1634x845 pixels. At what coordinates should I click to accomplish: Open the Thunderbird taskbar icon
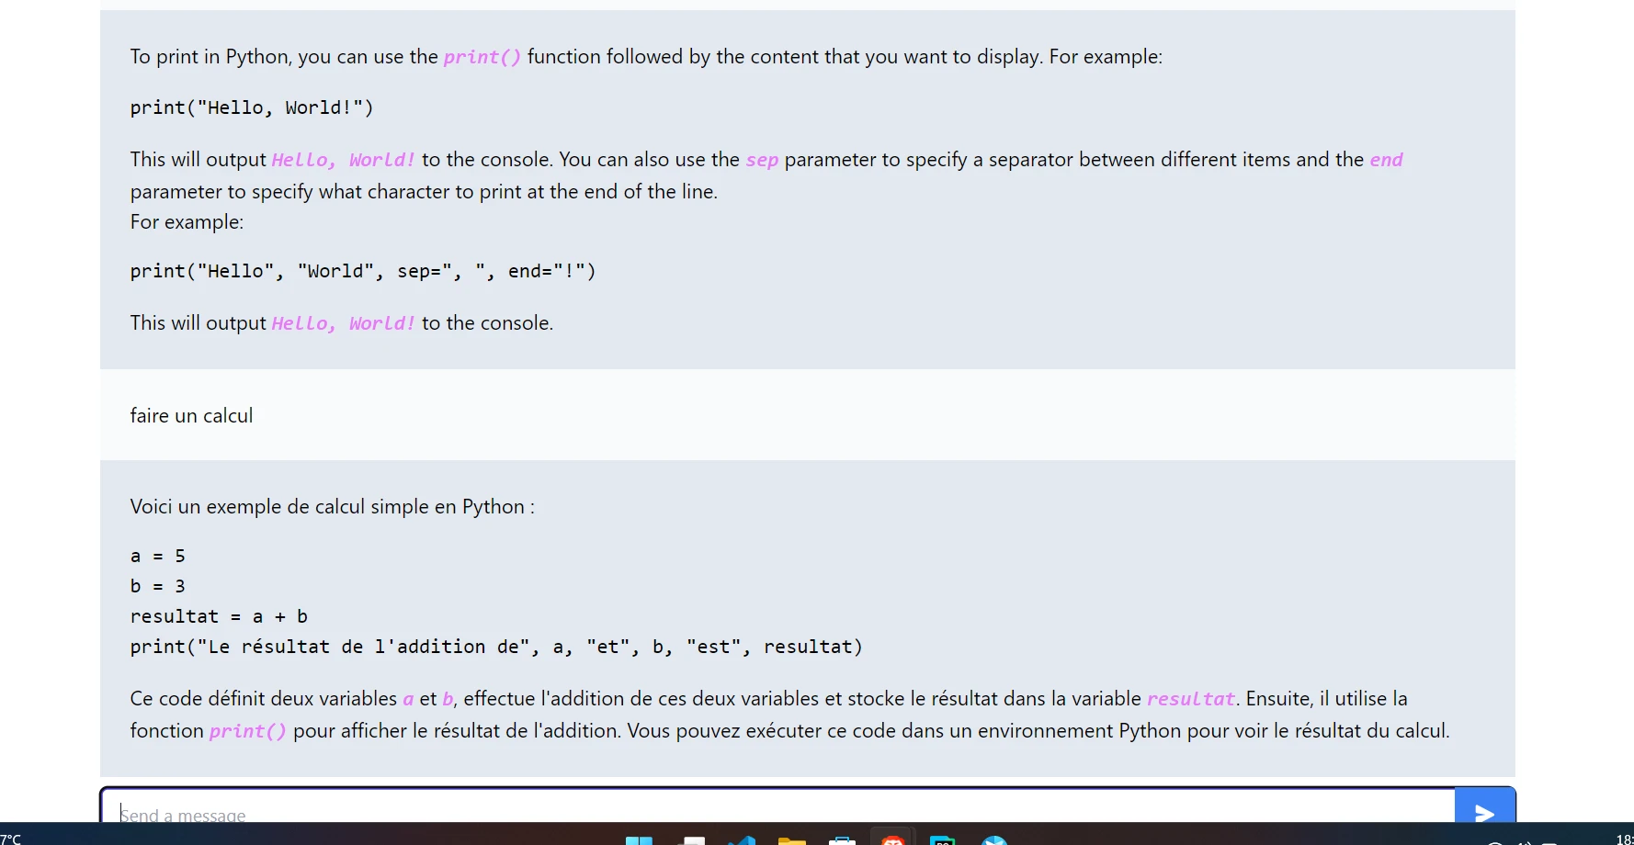coord(993,839)
